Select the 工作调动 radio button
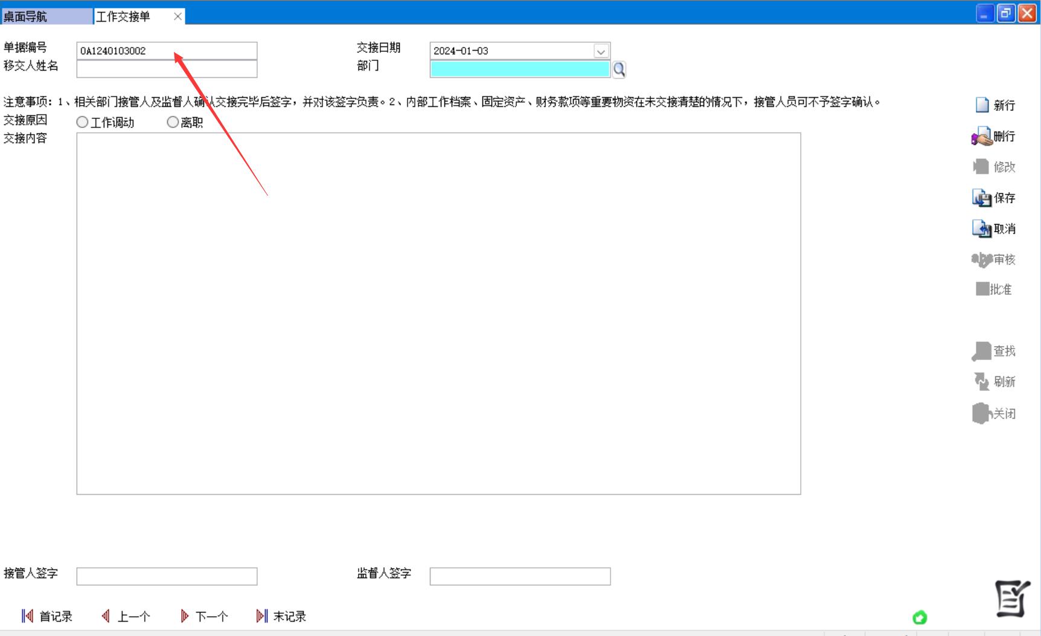Screen dimensions: 1041x636 83,123
